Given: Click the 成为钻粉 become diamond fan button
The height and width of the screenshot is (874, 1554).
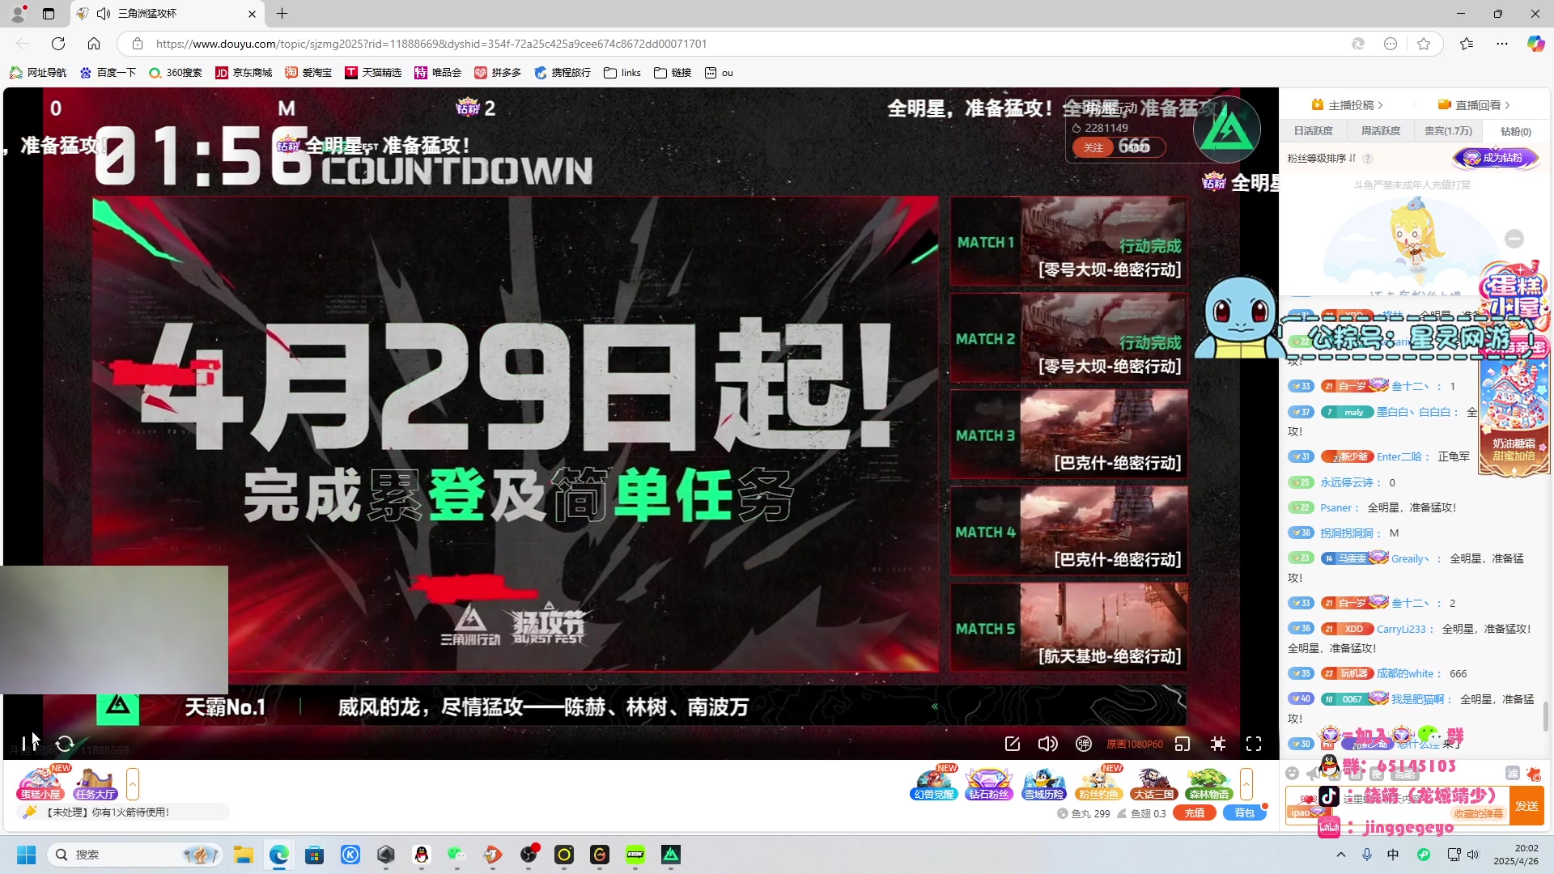Looking at the screenshot, I should point(1495,158).
